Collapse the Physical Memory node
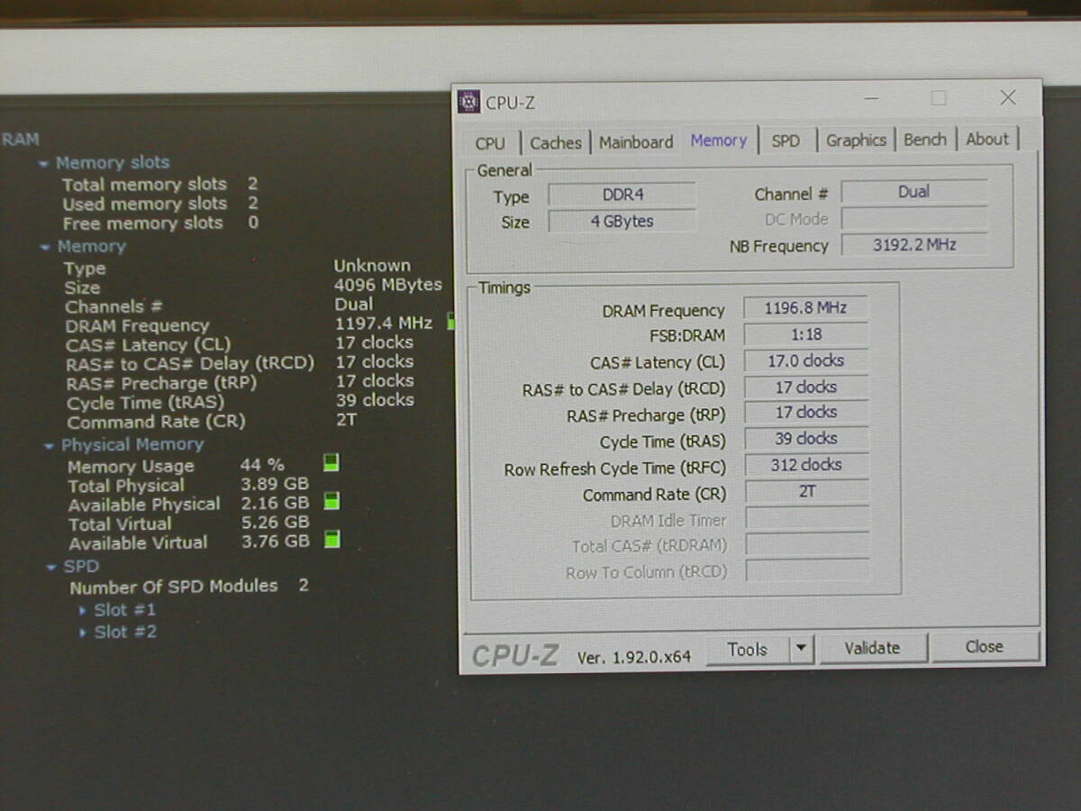This screenshot has height=811, width=1081. point(50,446)
